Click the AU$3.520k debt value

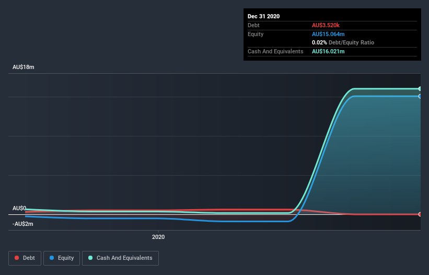click(326, 25)
